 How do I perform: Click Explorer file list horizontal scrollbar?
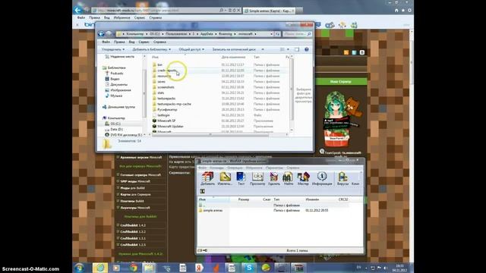click(x=211, y=135)
